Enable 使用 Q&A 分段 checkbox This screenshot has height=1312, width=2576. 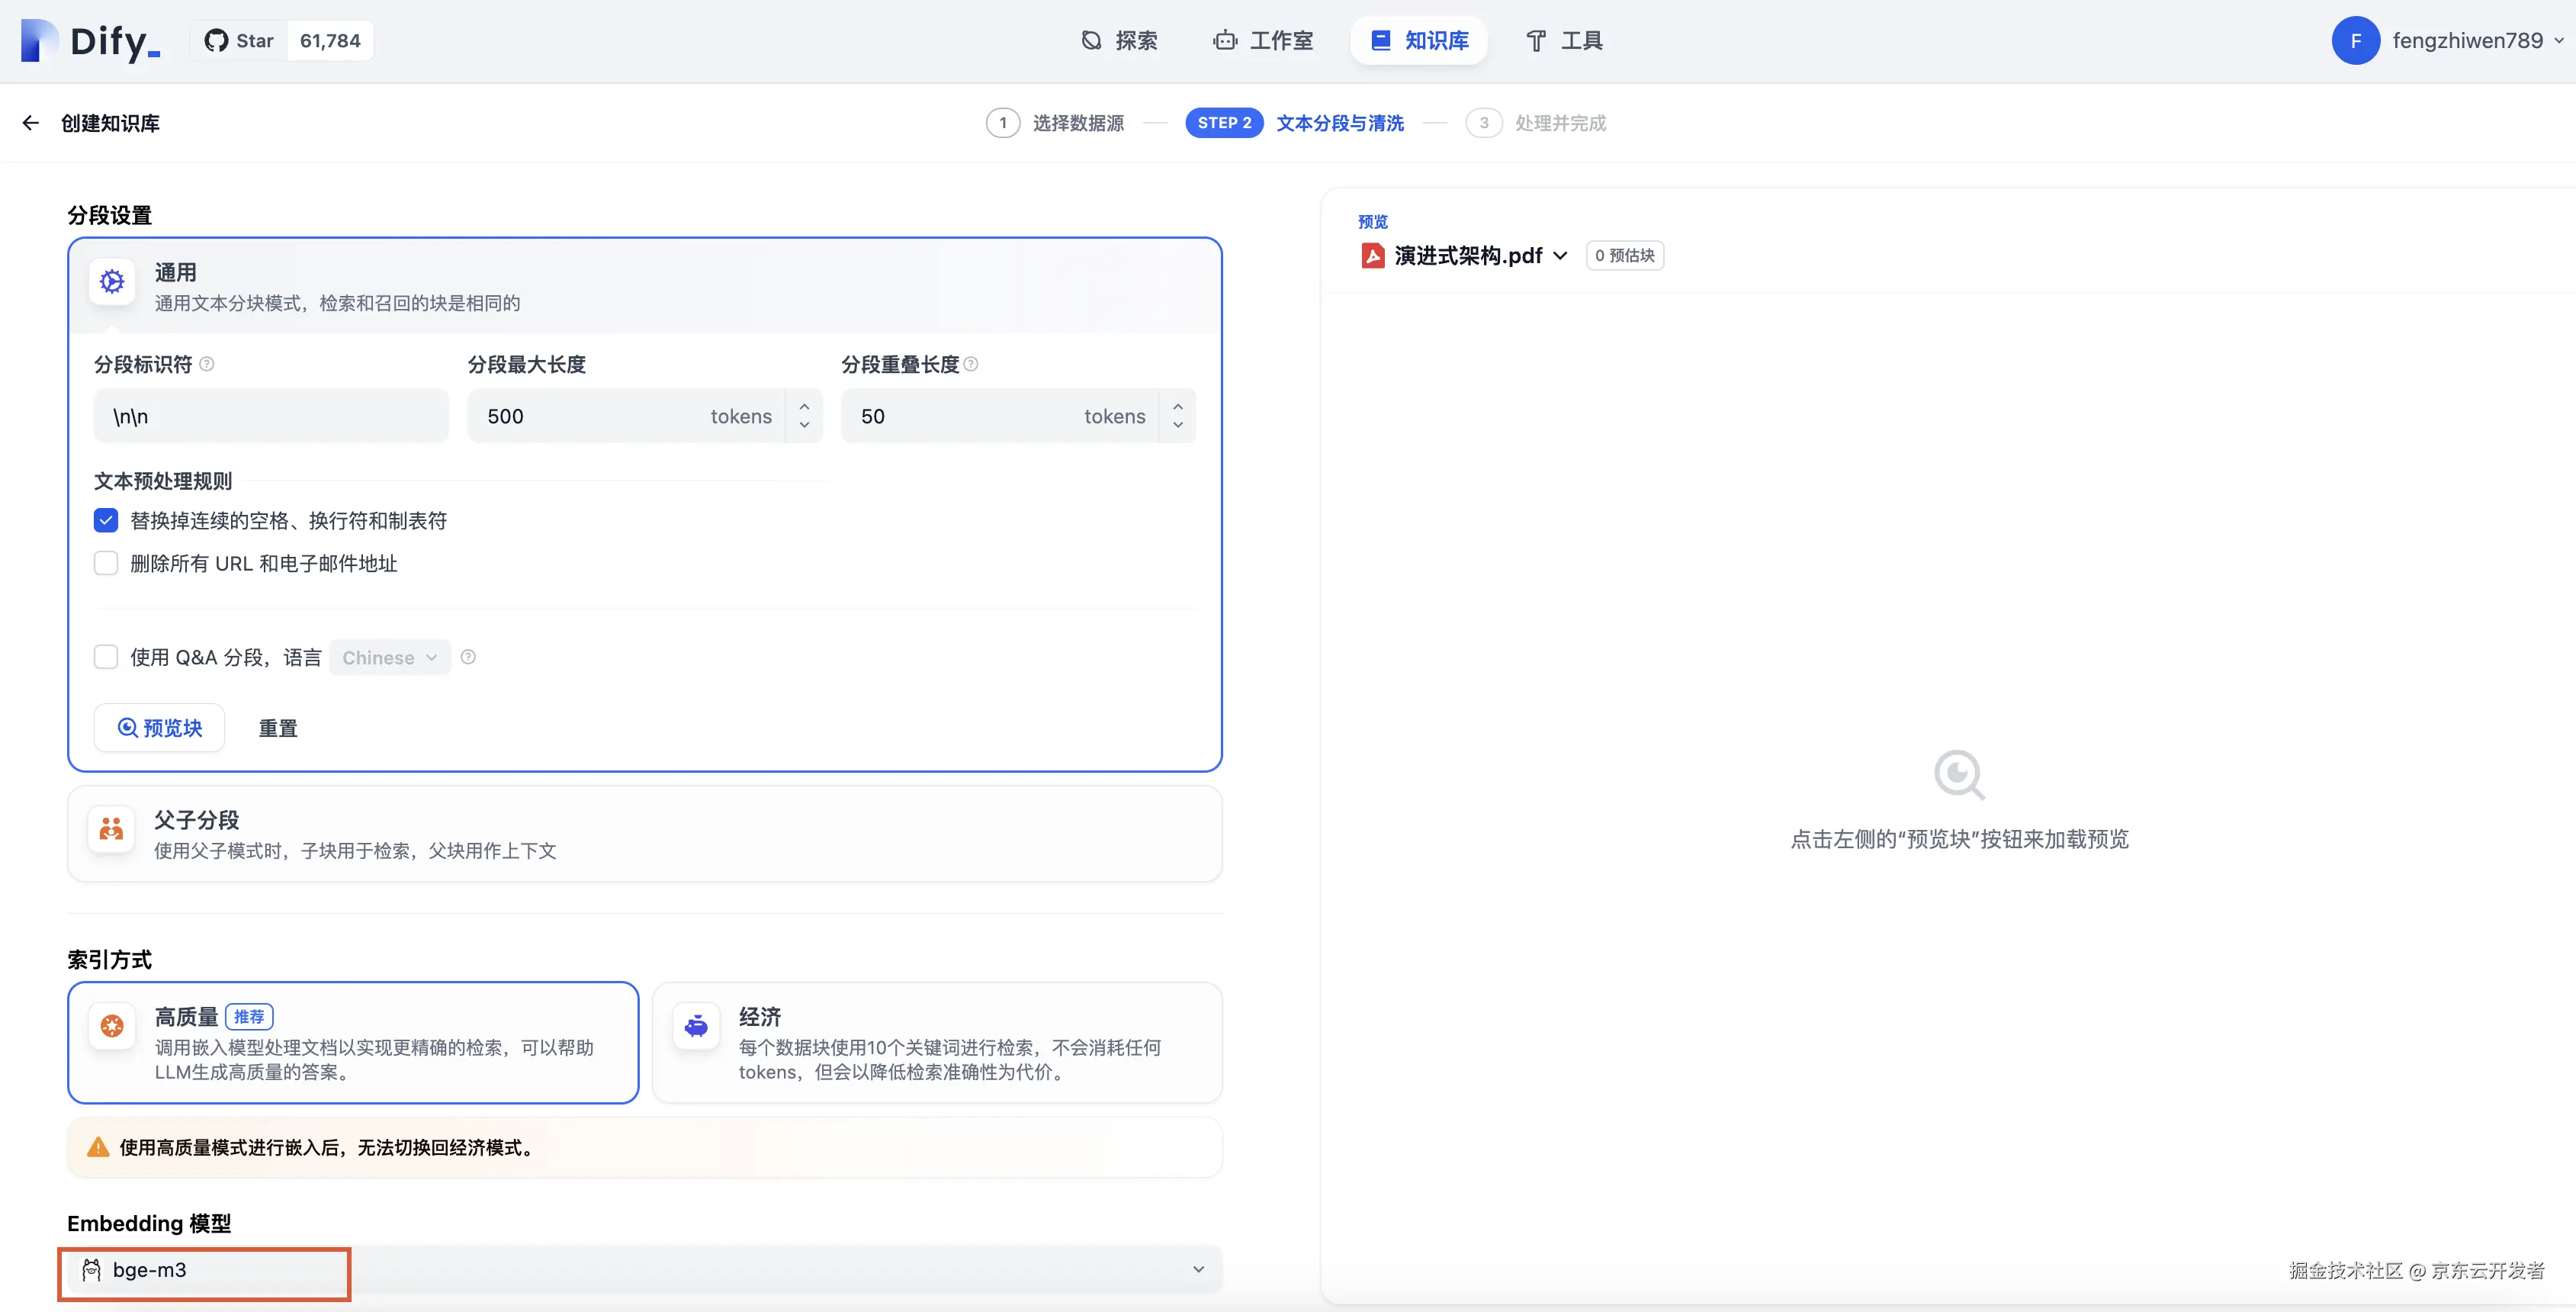(106, 657)
